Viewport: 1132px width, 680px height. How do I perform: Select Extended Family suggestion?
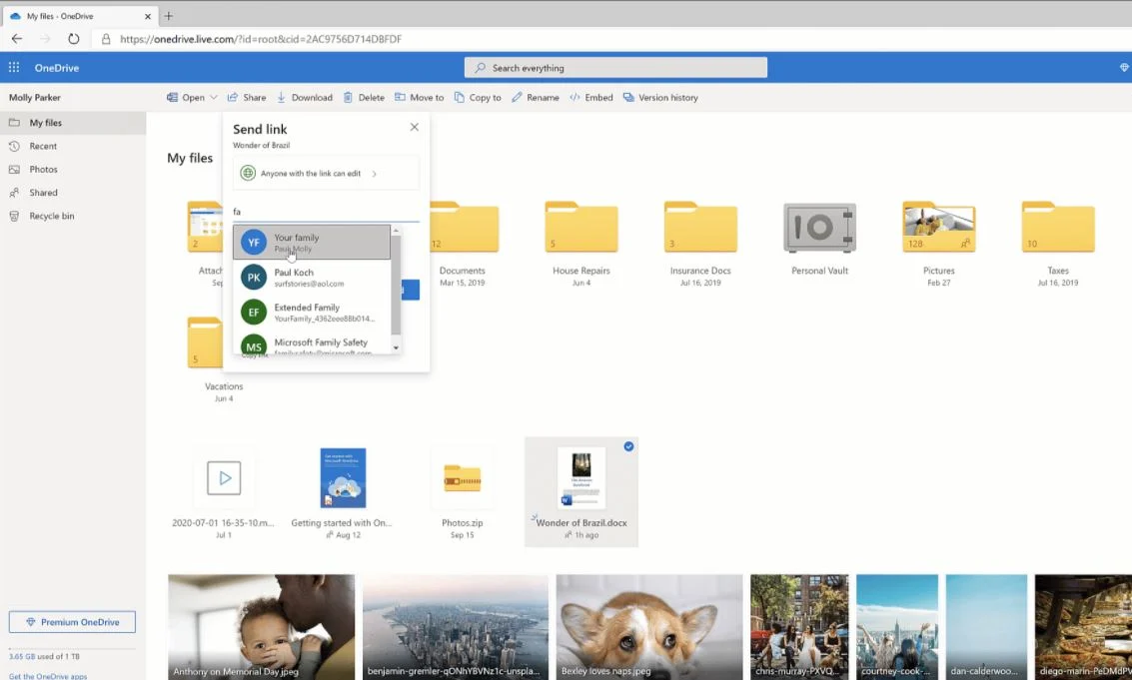pyautogui.click(x=312, y=312)
